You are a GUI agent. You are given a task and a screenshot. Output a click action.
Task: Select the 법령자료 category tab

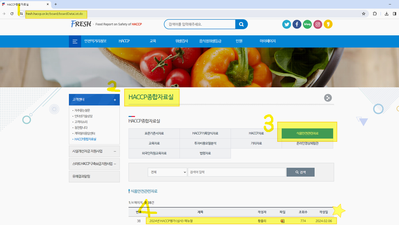pyautogui.click(x=205, y=153)
